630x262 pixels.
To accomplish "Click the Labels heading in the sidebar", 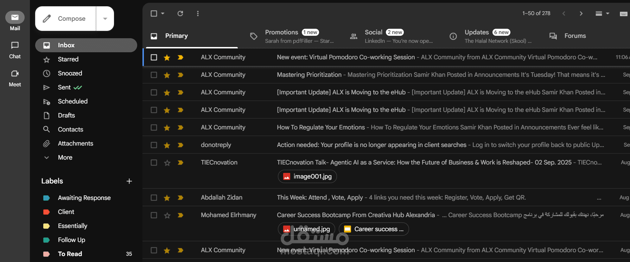I will point(52,181).
